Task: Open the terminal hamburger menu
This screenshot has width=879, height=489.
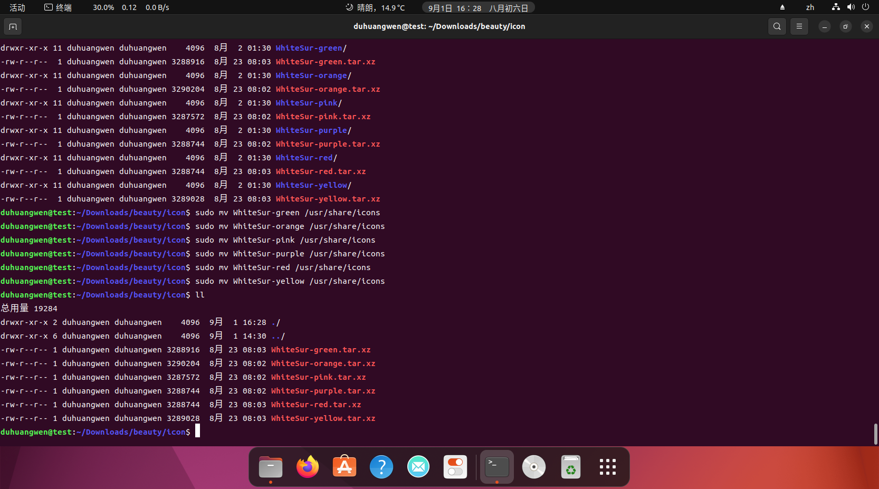Action: click(799, 26)
